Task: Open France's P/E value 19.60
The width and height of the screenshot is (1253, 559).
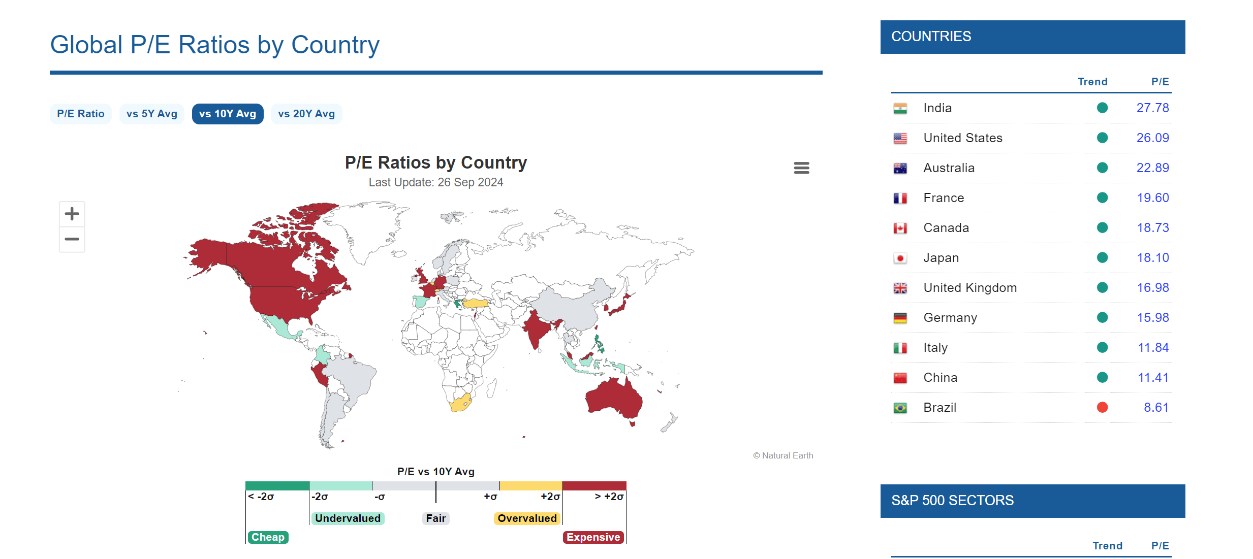Action: coord(1153,198)
